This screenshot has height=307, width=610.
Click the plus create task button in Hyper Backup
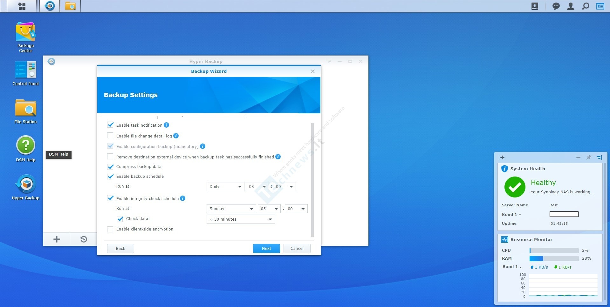57,239
